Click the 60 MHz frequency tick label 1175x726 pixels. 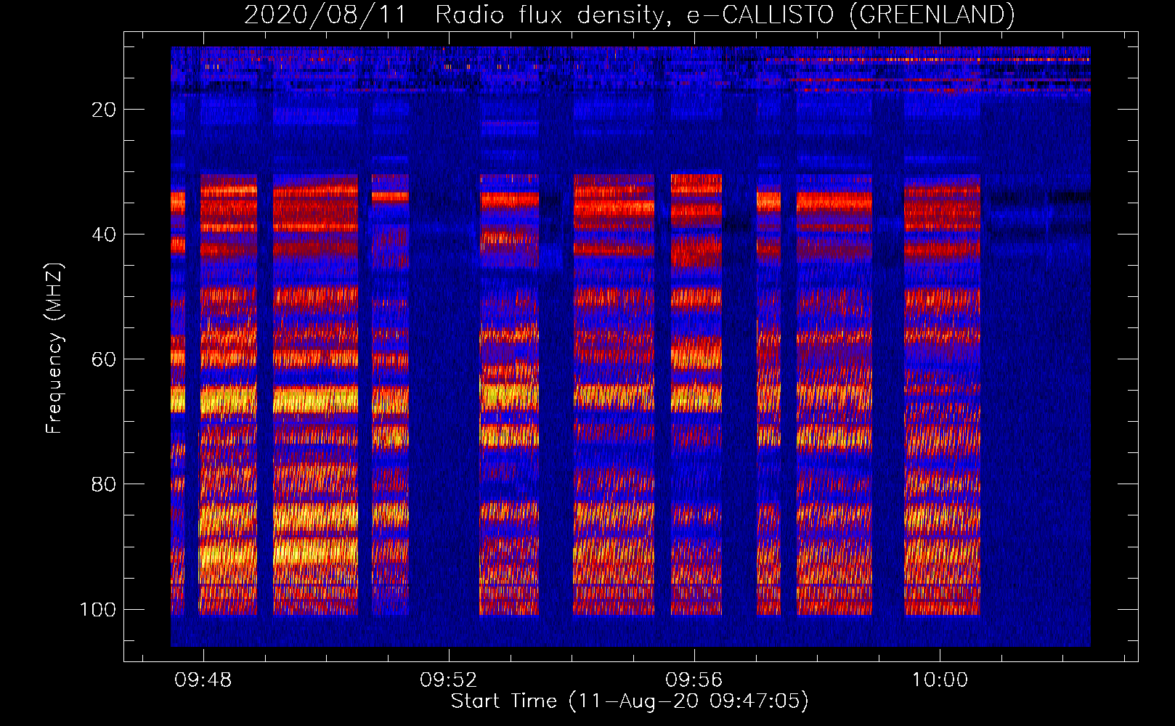pyautogui.click(x=104, y=359)
